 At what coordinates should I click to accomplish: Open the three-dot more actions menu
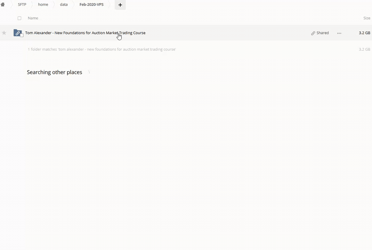339,33
